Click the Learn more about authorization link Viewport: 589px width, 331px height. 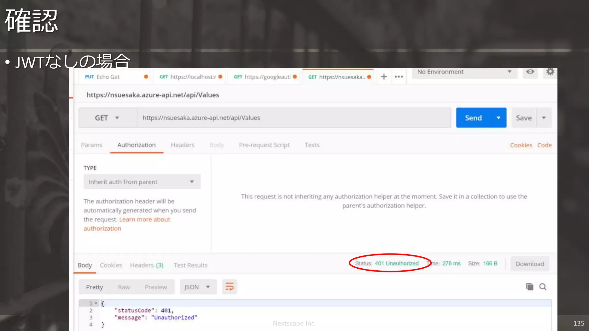pyautogui.click(x=144, y=220)
